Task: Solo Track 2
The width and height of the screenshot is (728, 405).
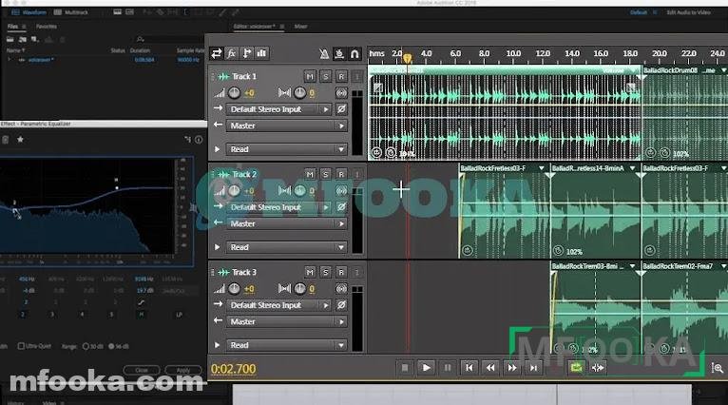Action: tap(325, 174)
